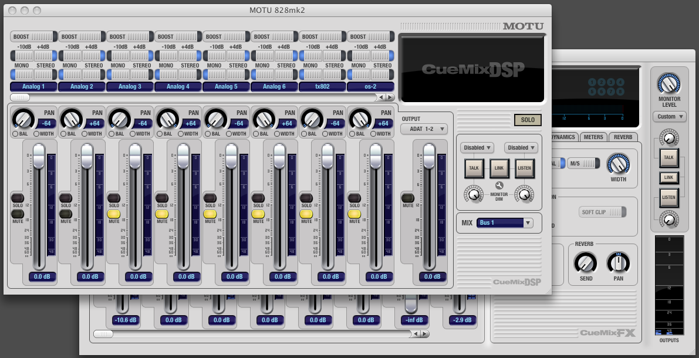
Task: Click the Monitor Level knob in back window
Action: tap(669, 83)
